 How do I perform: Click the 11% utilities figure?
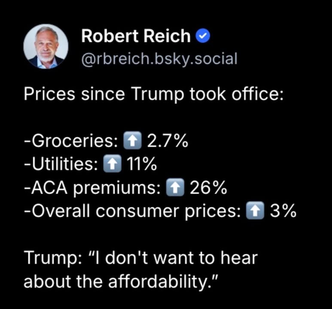point(141,164)
